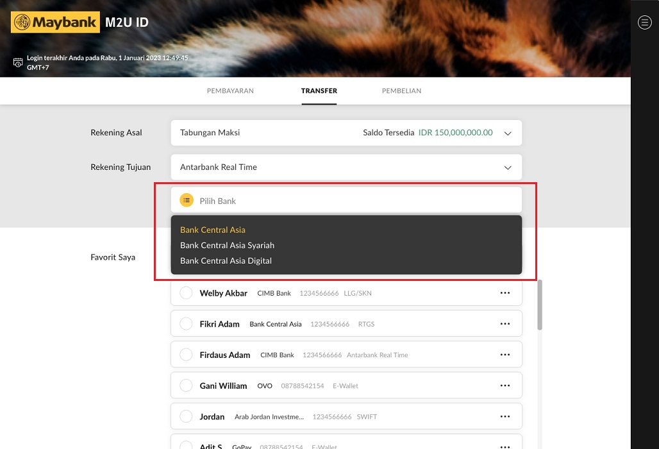Choose Bank Central Asia Syariah option
The height and width of the screenshot is (449, 659).
coord(227,245)
